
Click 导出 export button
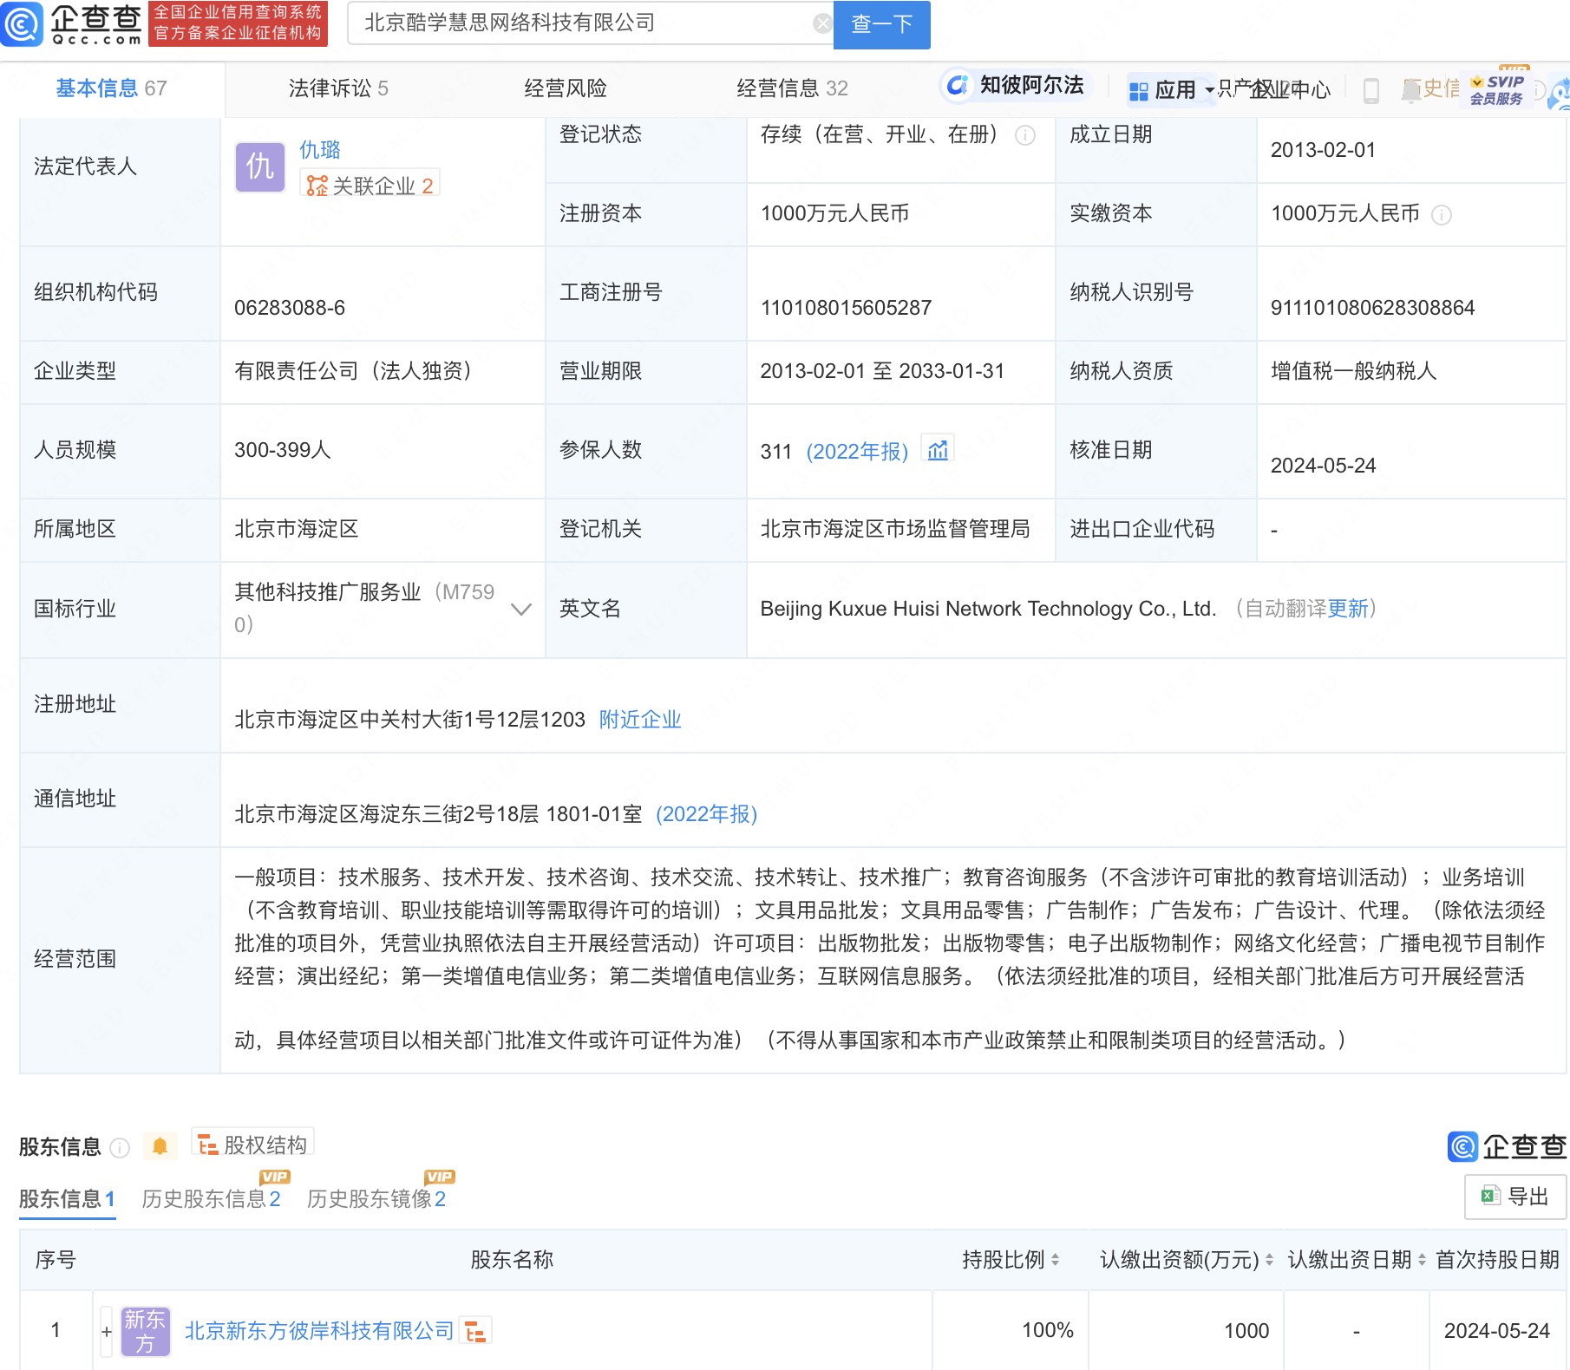pos(1515,1197)
